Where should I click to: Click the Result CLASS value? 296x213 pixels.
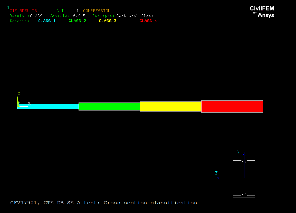tap(36, 16)
